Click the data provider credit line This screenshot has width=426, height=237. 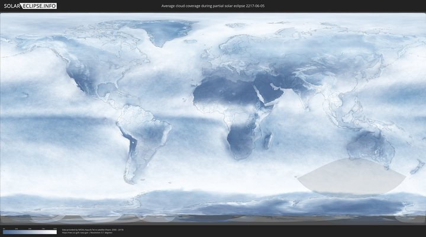point(93,230)
